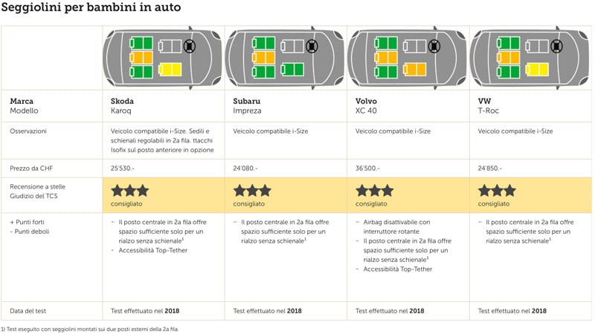Viewport: 595px width, 334px height.
Task: Click the empty driver seat in Subaru diagram
Action: [292, 46]
